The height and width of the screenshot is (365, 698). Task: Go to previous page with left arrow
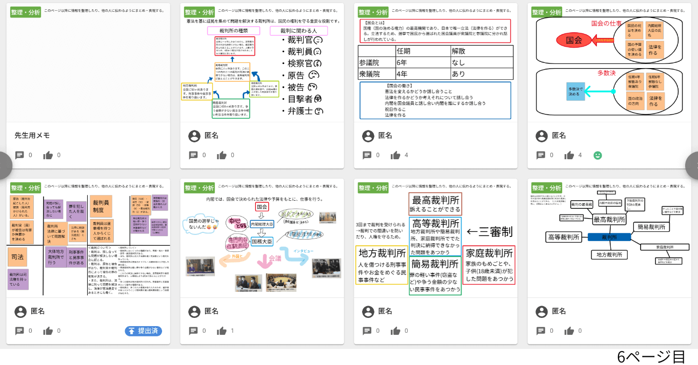(x=4, y=165)
